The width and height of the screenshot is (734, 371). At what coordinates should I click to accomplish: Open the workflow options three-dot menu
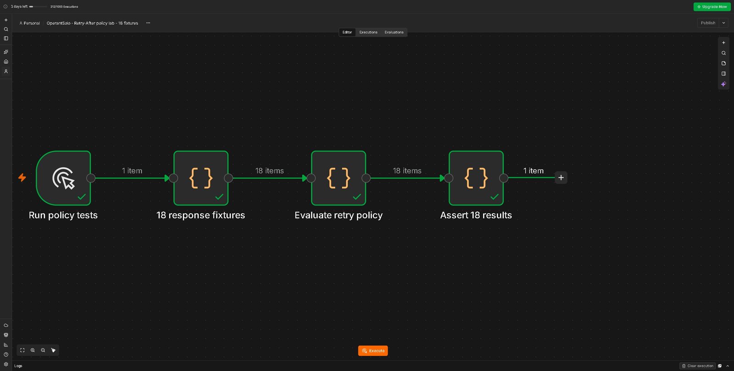[148, 23]
